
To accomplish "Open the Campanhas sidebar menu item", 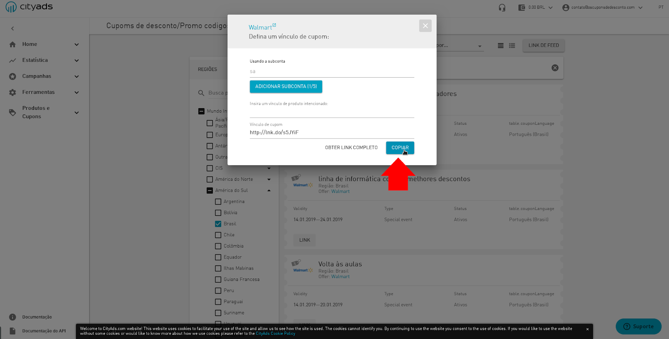I will click(44, 76).
